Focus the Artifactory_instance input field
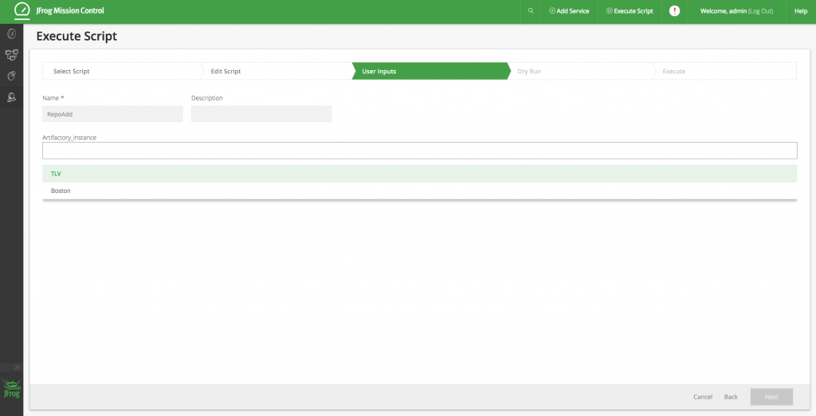The image size is (816, 416). (x=419, y=151)
